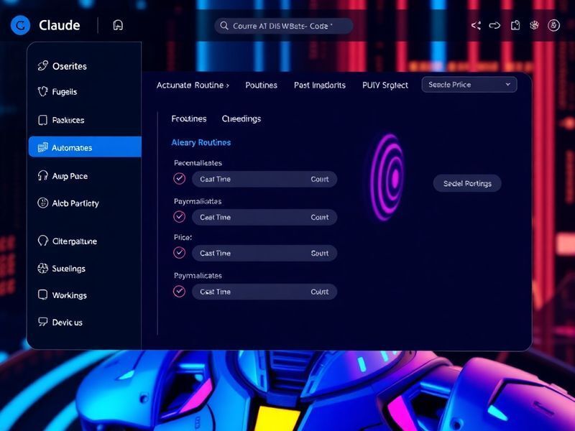Toggle the checkmark beside Pacentallates

179,179
